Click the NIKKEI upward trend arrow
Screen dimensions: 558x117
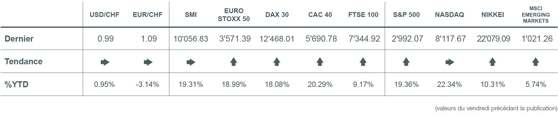coord(492,62)
